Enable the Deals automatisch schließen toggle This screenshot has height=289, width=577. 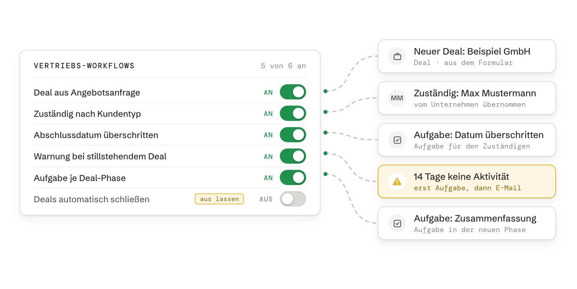pyautogui.click(x=293, y=199)
